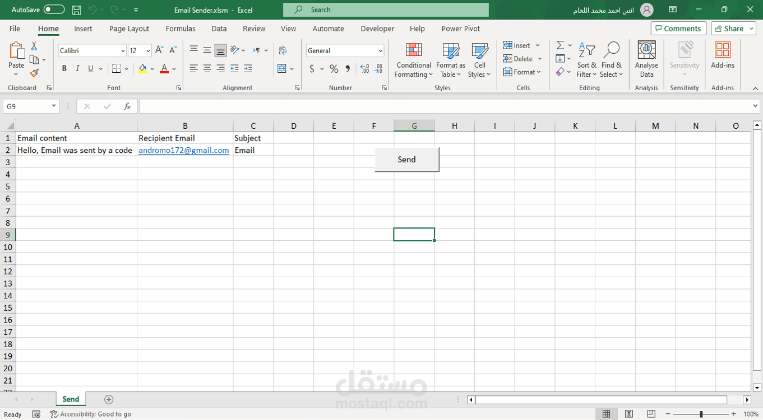Select the Merge & Center icon
This screenshot has width=763, height=420.
pyautogui.click(x=283, y=68)
